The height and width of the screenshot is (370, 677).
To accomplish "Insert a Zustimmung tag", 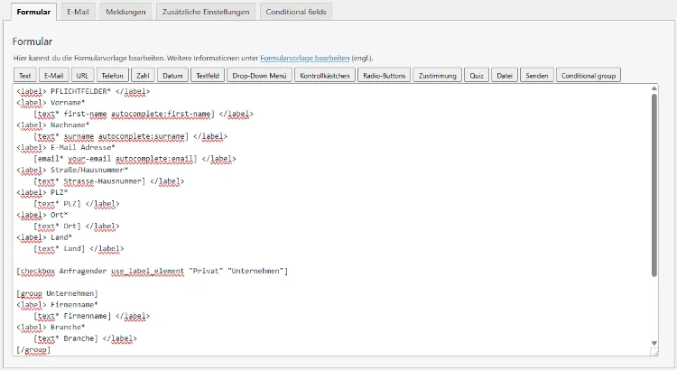I will pos(438,75).
